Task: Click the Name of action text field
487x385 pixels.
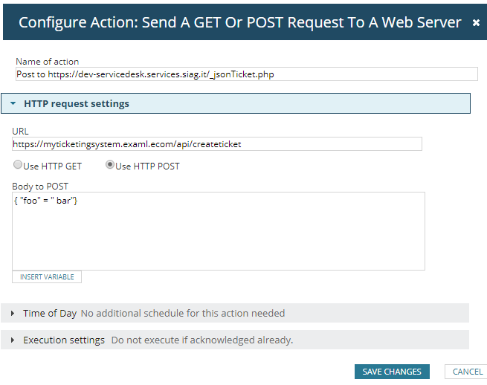Action: [245, 74]
